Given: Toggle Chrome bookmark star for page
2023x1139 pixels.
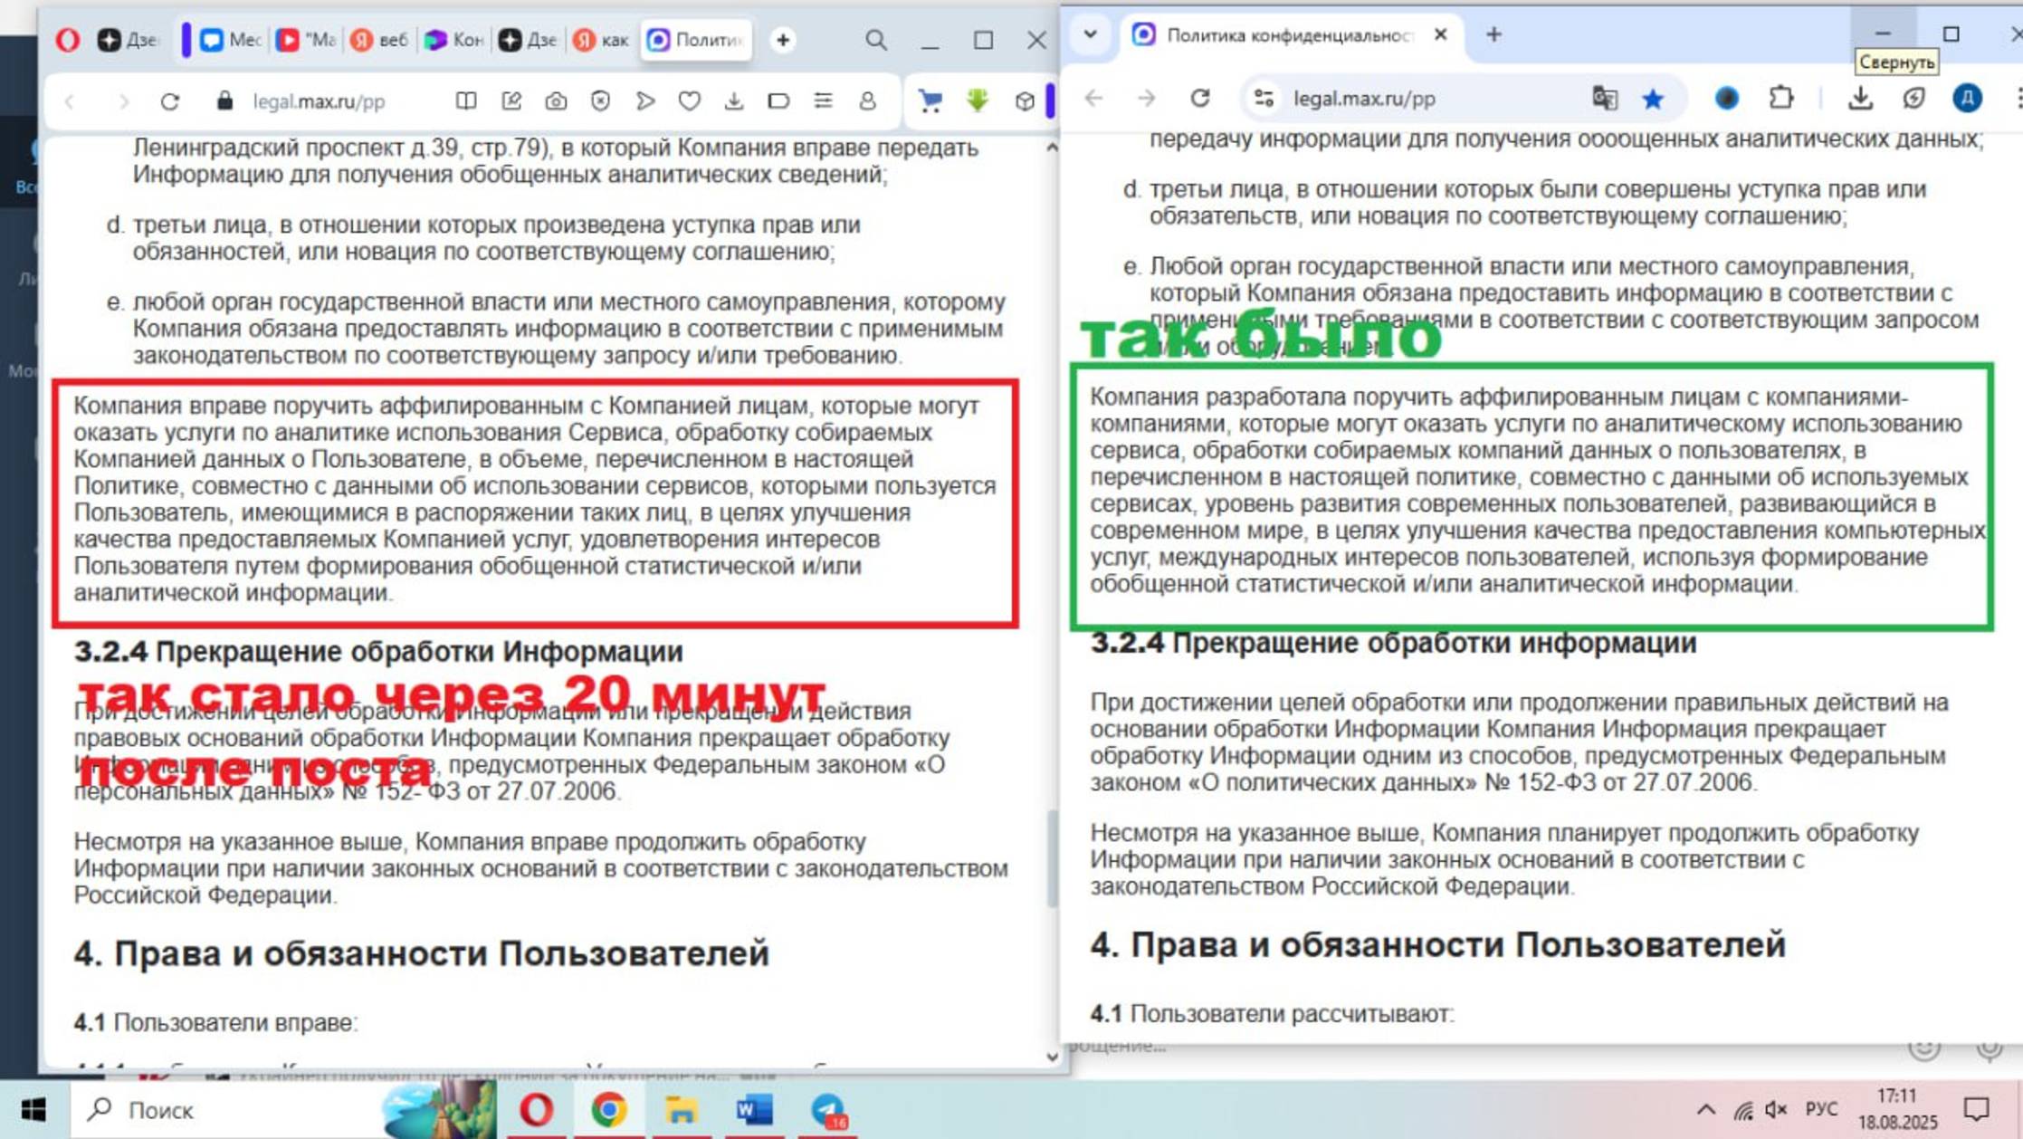Looking at the screenshot, I should [1653, 99].
